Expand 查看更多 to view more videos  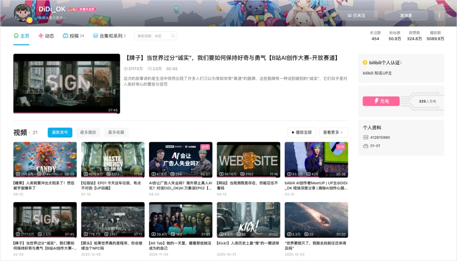click(x=333, y=132)
